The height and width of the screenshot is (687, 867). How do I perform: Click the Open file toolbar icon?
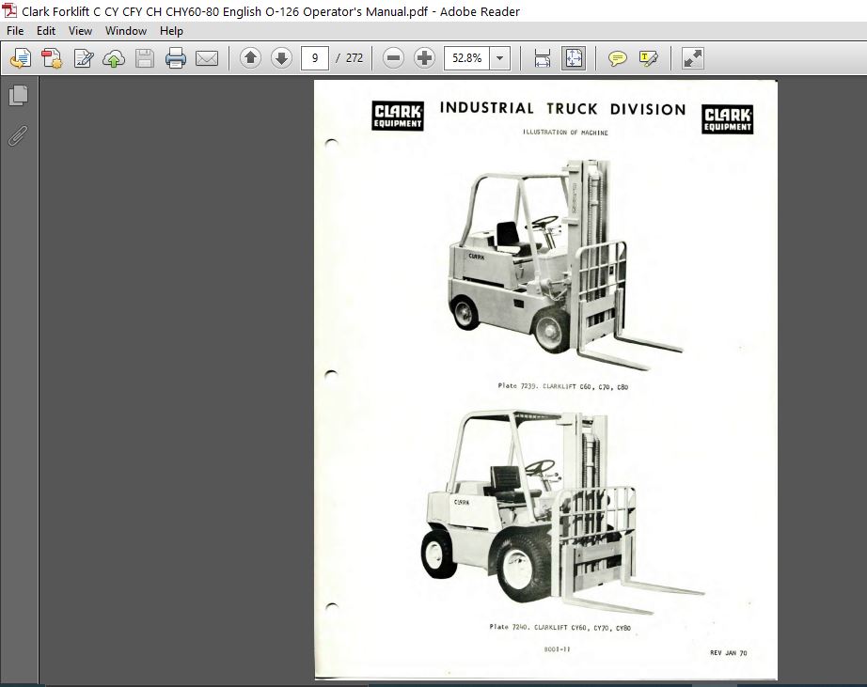coord(21,58)
